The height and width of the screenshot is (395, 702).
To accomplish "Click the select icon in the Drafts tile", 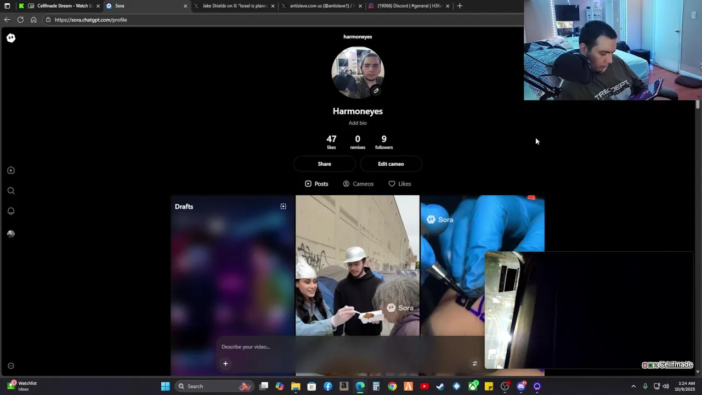I will pos(284,206).
